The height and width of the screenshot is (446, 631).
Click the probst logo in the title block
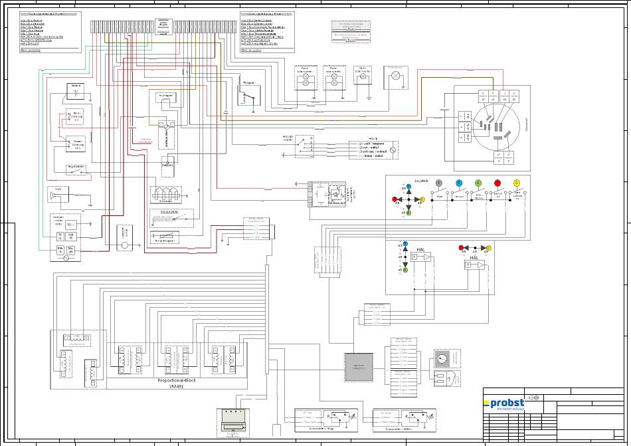coord(504,404)
